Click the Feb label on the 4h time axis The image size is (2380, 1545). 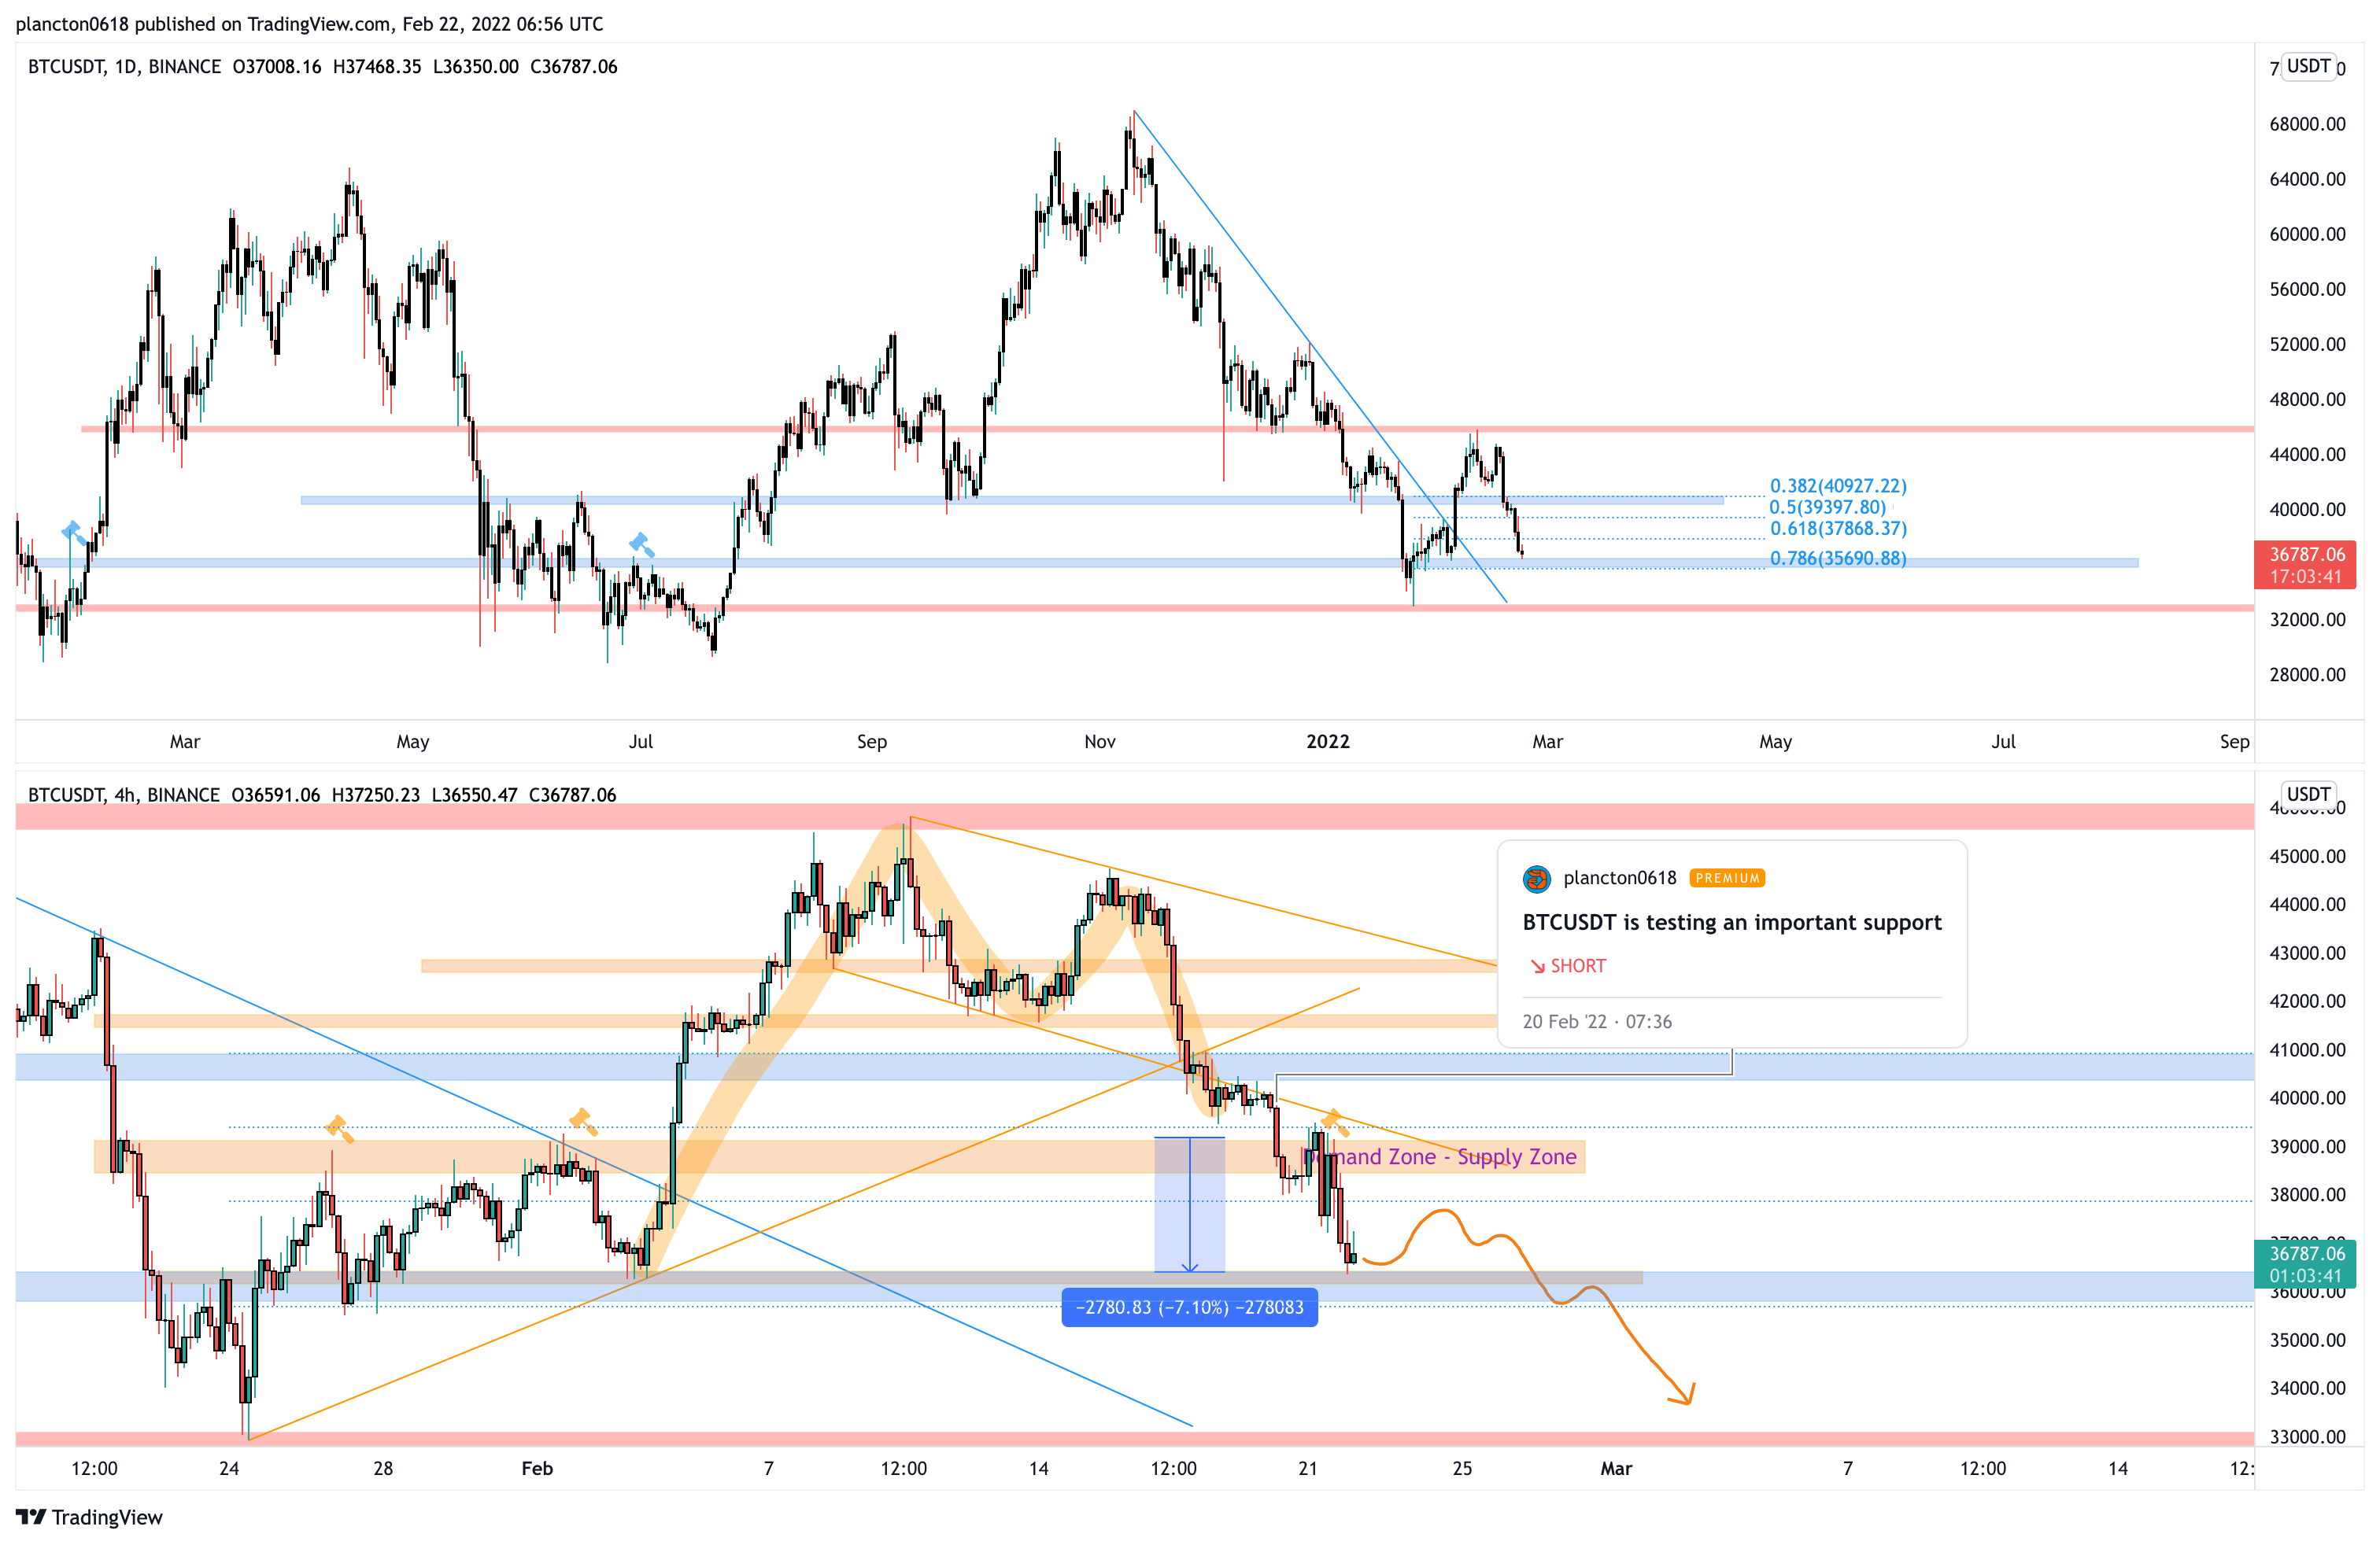click(537, 1468)
